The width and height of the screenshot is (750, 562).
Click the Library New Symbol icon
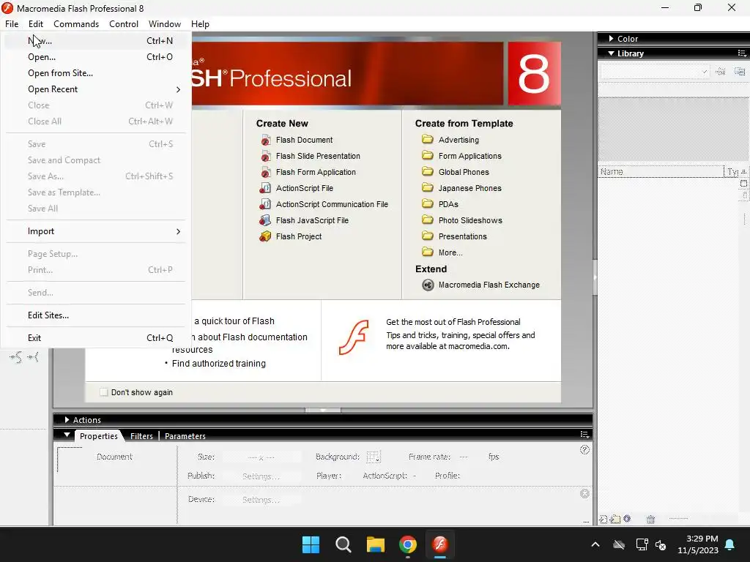pyautogui.click(x=604, y=519)
